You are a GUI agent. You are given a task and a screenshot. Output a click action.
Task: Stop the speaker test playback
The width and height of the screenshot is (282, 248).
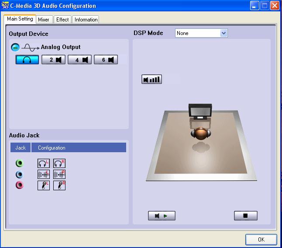point(246,216)
